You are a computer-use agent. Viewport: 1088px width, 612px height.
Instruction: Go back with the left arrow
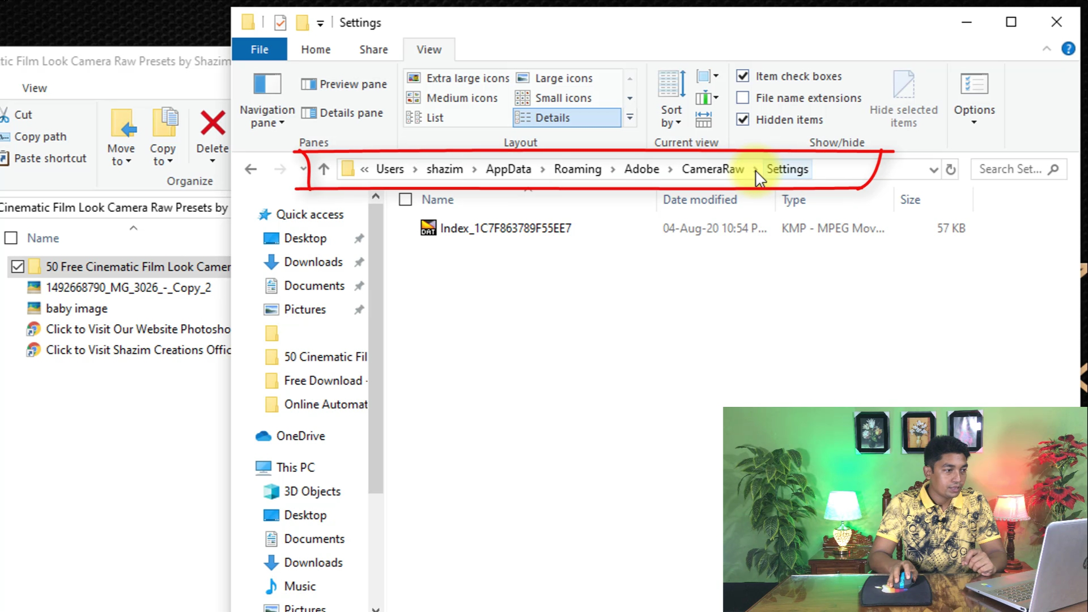(x=250, y=169)
